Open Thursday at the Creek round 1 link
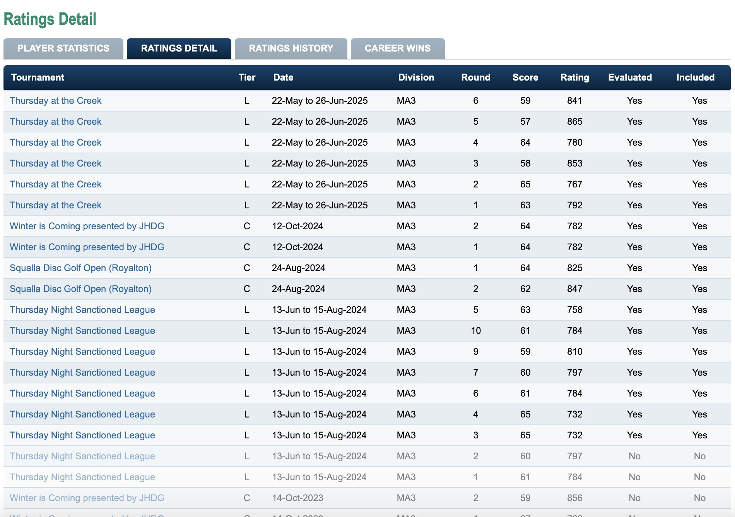This screenshot has width=735, height=517. 55,205
